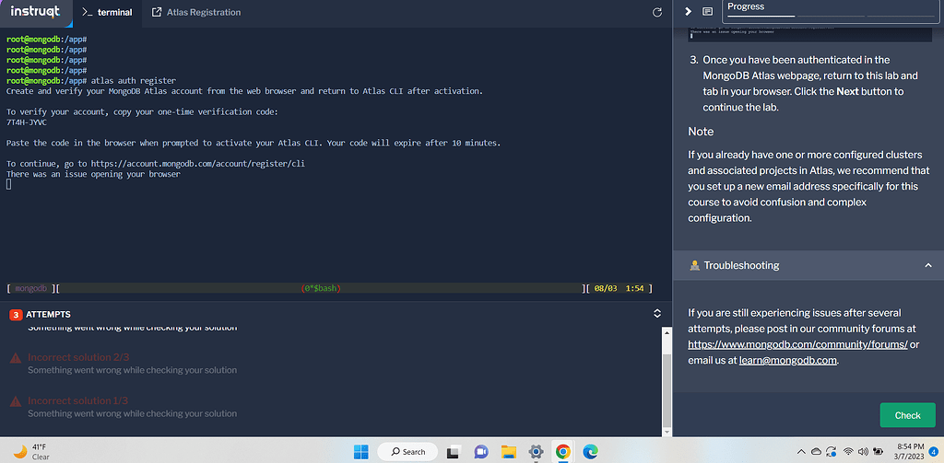Image resolution: width=944 pixels, height=463 pixels.
Task: Open Settings gear in the taskbar
Action: [535, 451]
